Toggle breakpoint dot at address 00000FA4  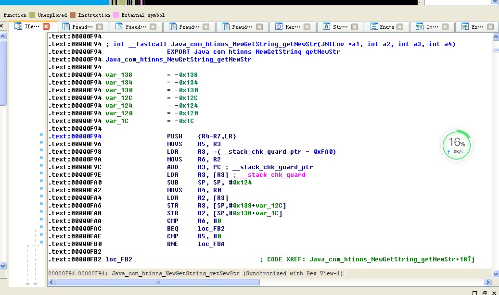[x=41, y=196]
